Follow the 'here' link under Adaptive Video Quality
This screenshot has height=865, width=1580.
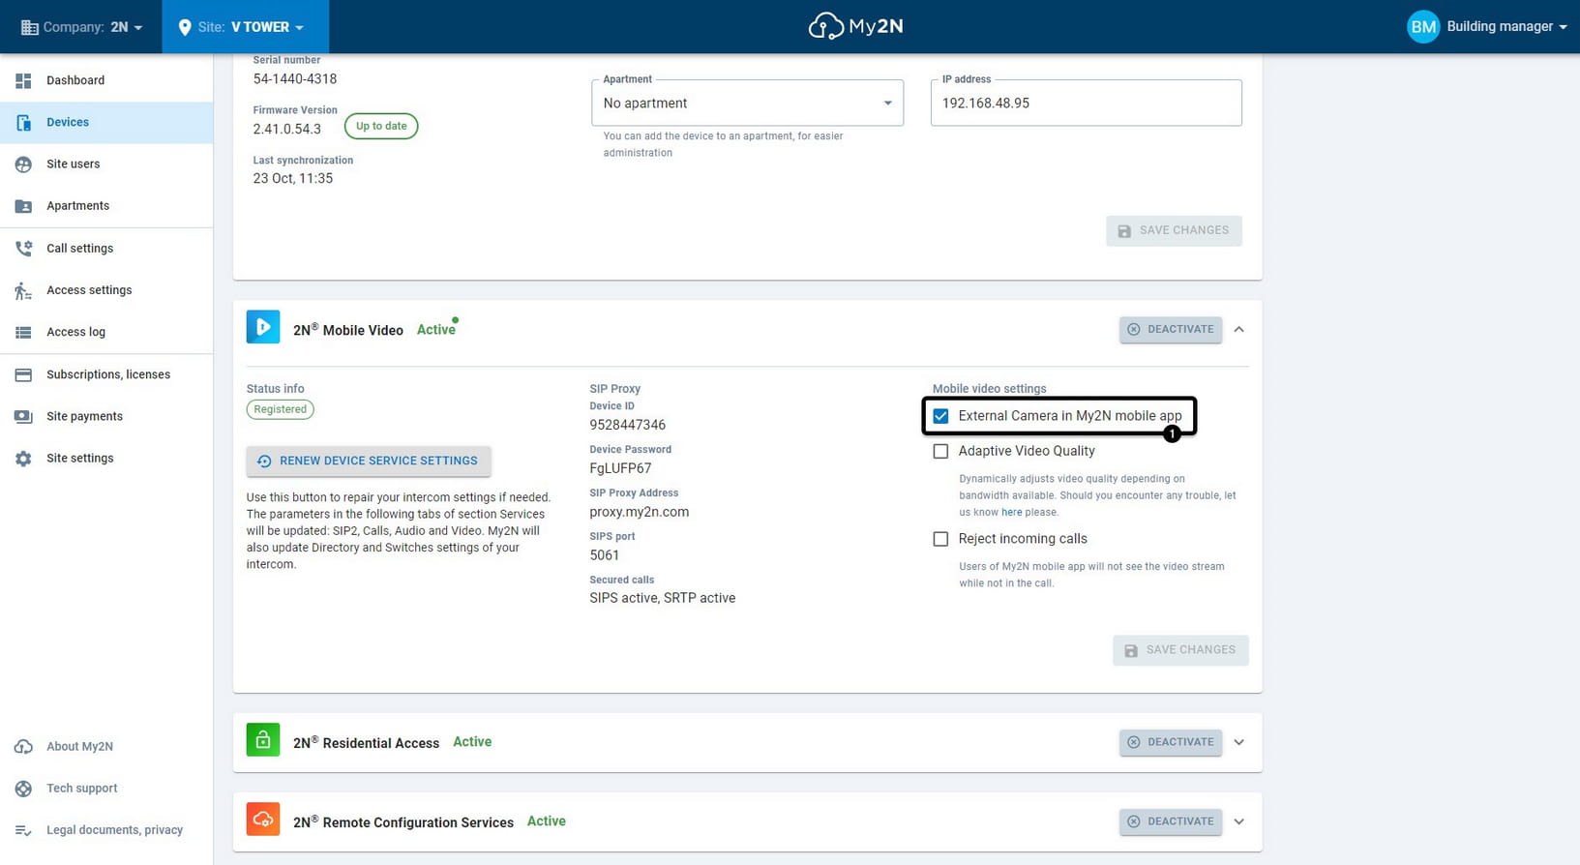pos(1011,513)
